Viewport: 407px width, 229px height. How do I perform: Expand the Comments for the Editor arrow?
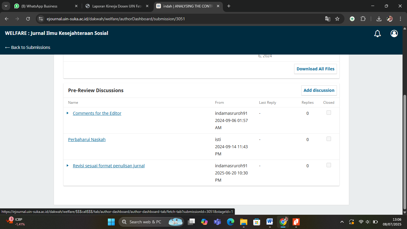(x=68, y=113)
